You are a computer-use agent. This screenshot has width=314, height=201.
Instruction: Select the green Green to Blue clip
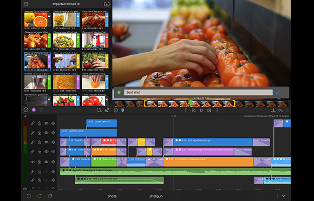pyautogui.click(x=104, y=162)
